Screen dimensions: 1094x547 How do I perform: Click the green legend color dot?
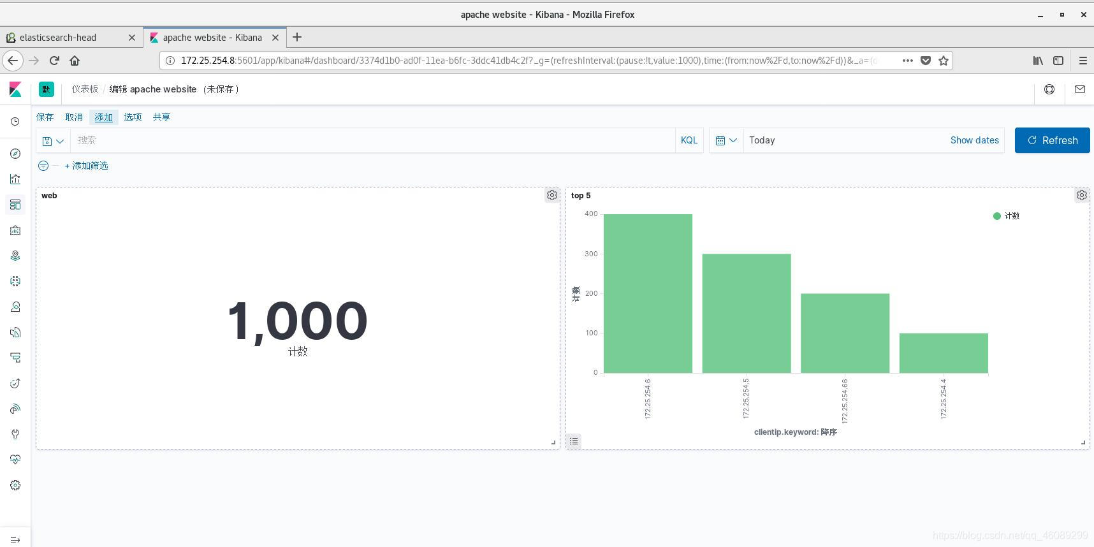[x=997, y=216]
